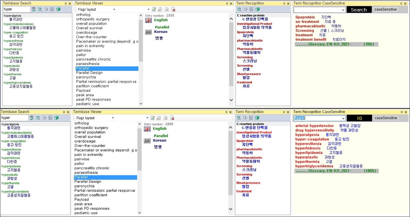This screenshot has width=410, height=217.
Task: Click magnifier-over-database icon in upper Termbase Search toolbar
Action: (40, 9)
